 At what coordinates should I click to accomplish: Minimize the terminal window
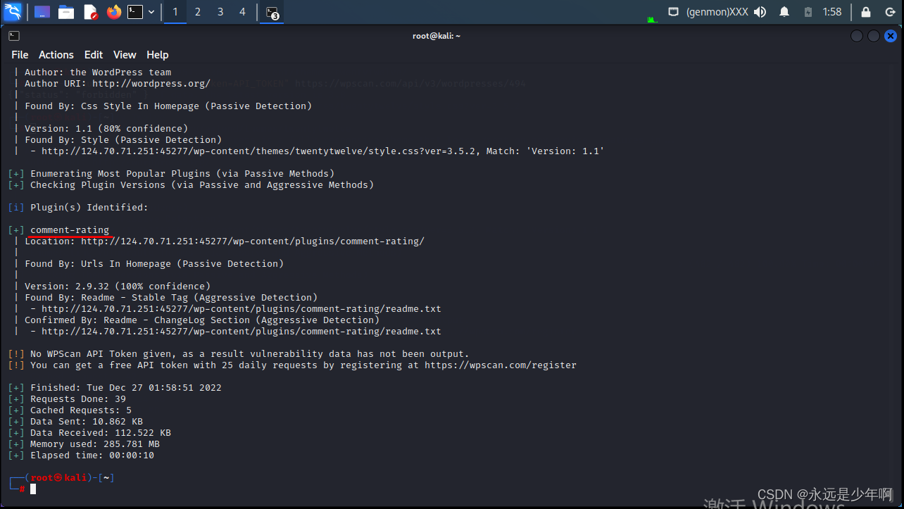(x=857, y=36)
